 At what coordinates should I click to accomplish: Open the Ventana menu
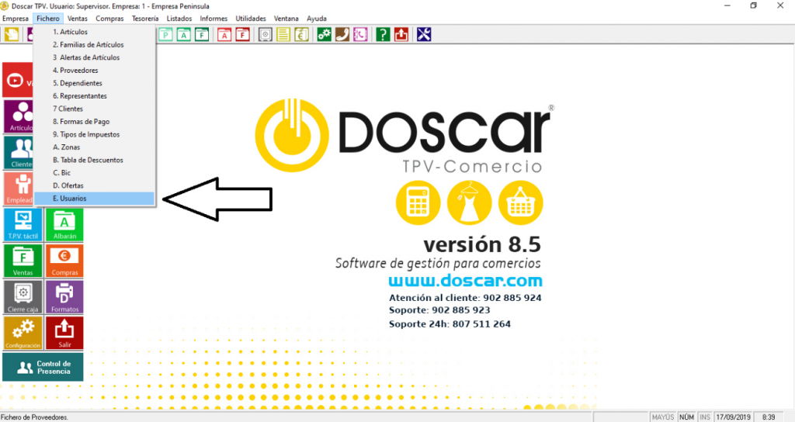pos(286,19)
